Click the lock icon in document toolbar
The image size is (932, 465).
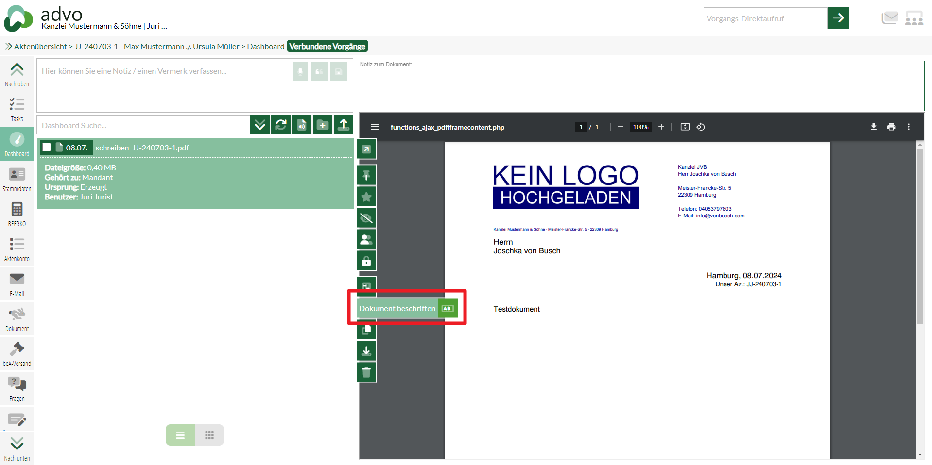pyautogui.click(x=366, y=261)
